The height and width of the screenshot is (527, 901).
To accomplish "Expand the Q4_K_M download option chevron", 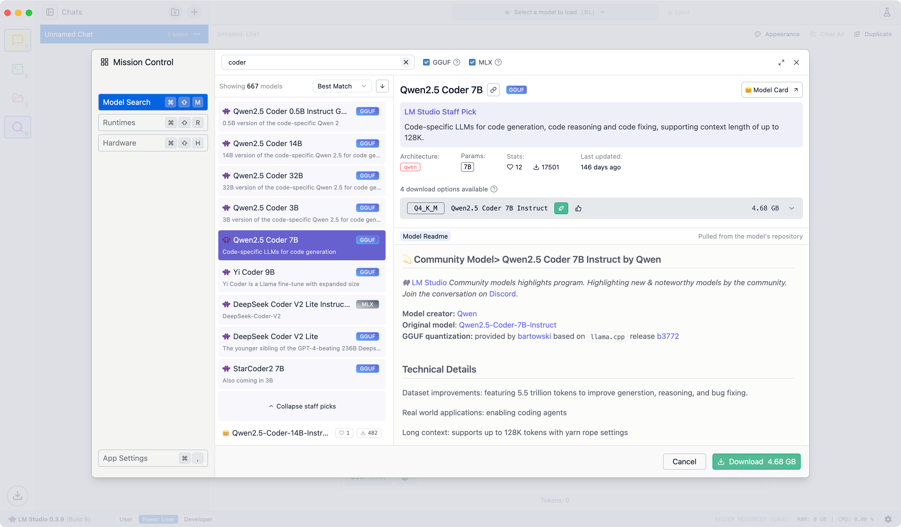I will [x=792, y=209].
